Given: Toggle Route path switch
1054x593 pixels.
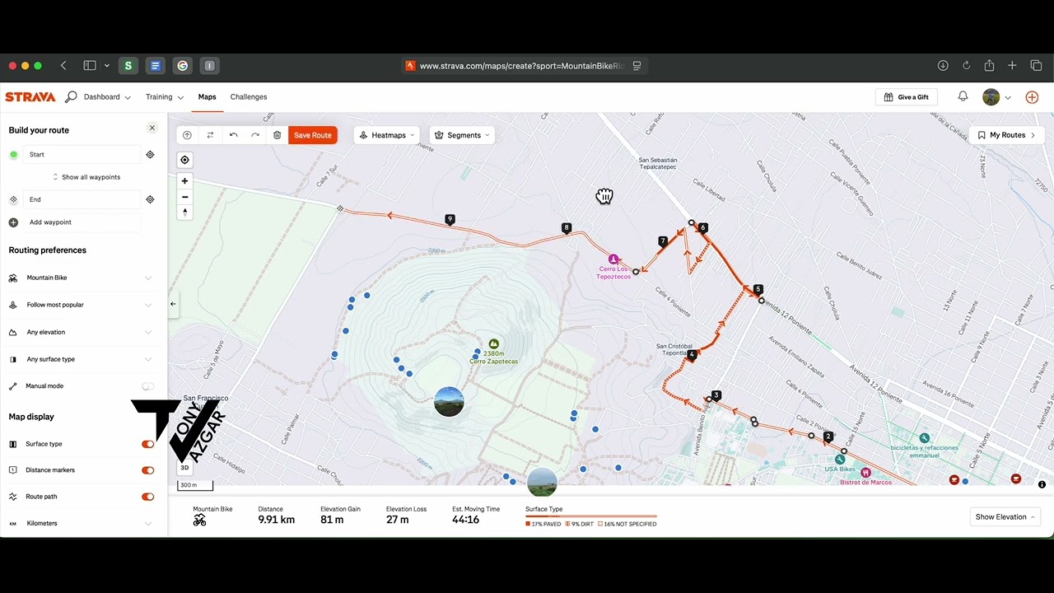Looking at the screenshot, I should click(x=147, y=497).
